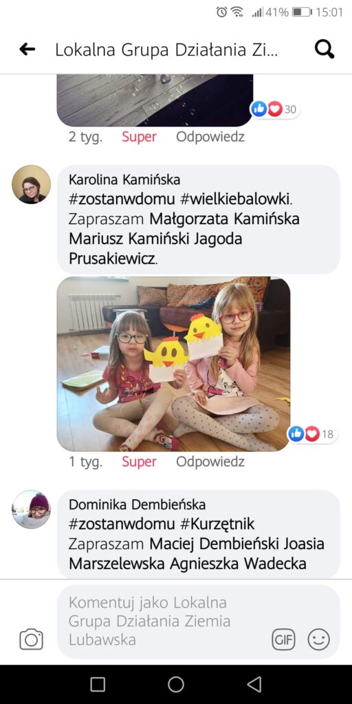Tap the back arrow icon

click(x=27, y=49)
